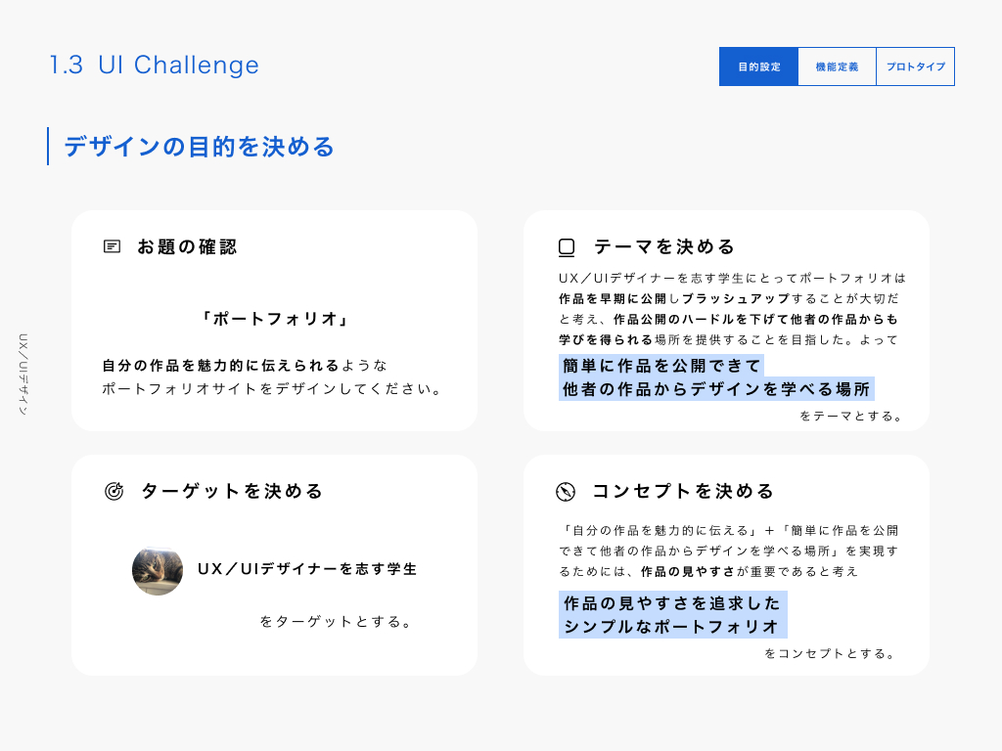This screenshot has width=1002, height=751.
Task: Click the vertical UX/UIデザイン side label
Action: coord(23,375)
